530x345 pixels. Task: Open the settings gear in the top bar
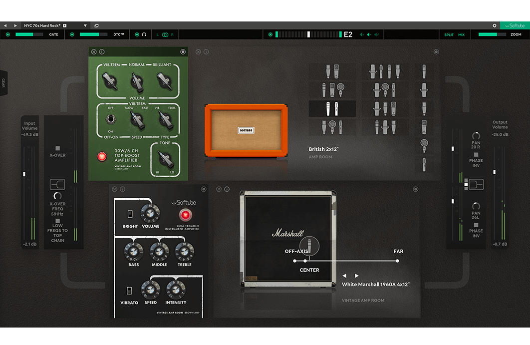[495, 25]
